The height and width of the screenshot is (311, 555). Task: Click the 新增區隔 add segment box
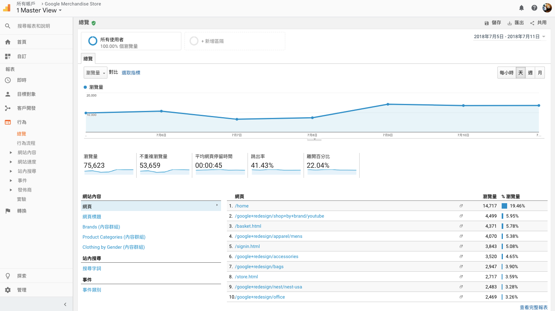point(235,41)
